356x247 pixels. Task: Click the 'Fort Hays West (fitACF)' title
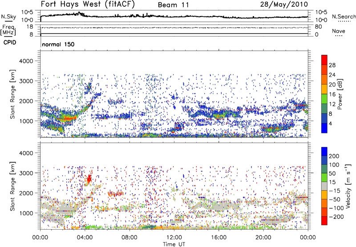coord(88,4)
